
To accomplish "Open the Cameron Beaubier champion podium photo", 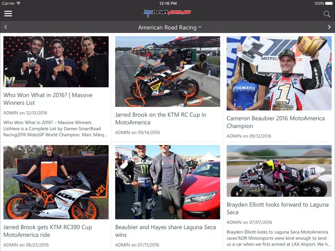I will click(279, 73).
